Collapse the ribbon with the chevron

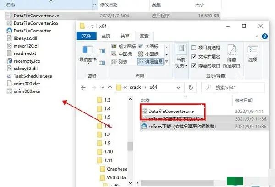[x=257, y=37]
